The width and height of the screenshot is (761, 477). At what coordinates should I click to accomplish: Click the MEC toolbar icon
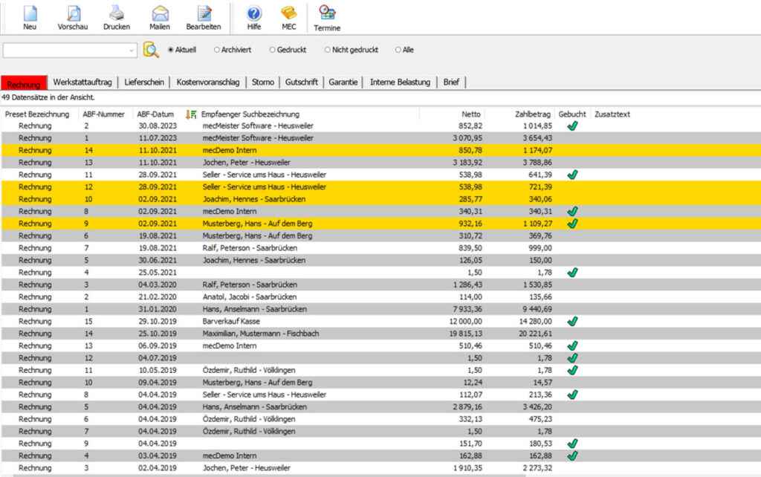(289, 13)
